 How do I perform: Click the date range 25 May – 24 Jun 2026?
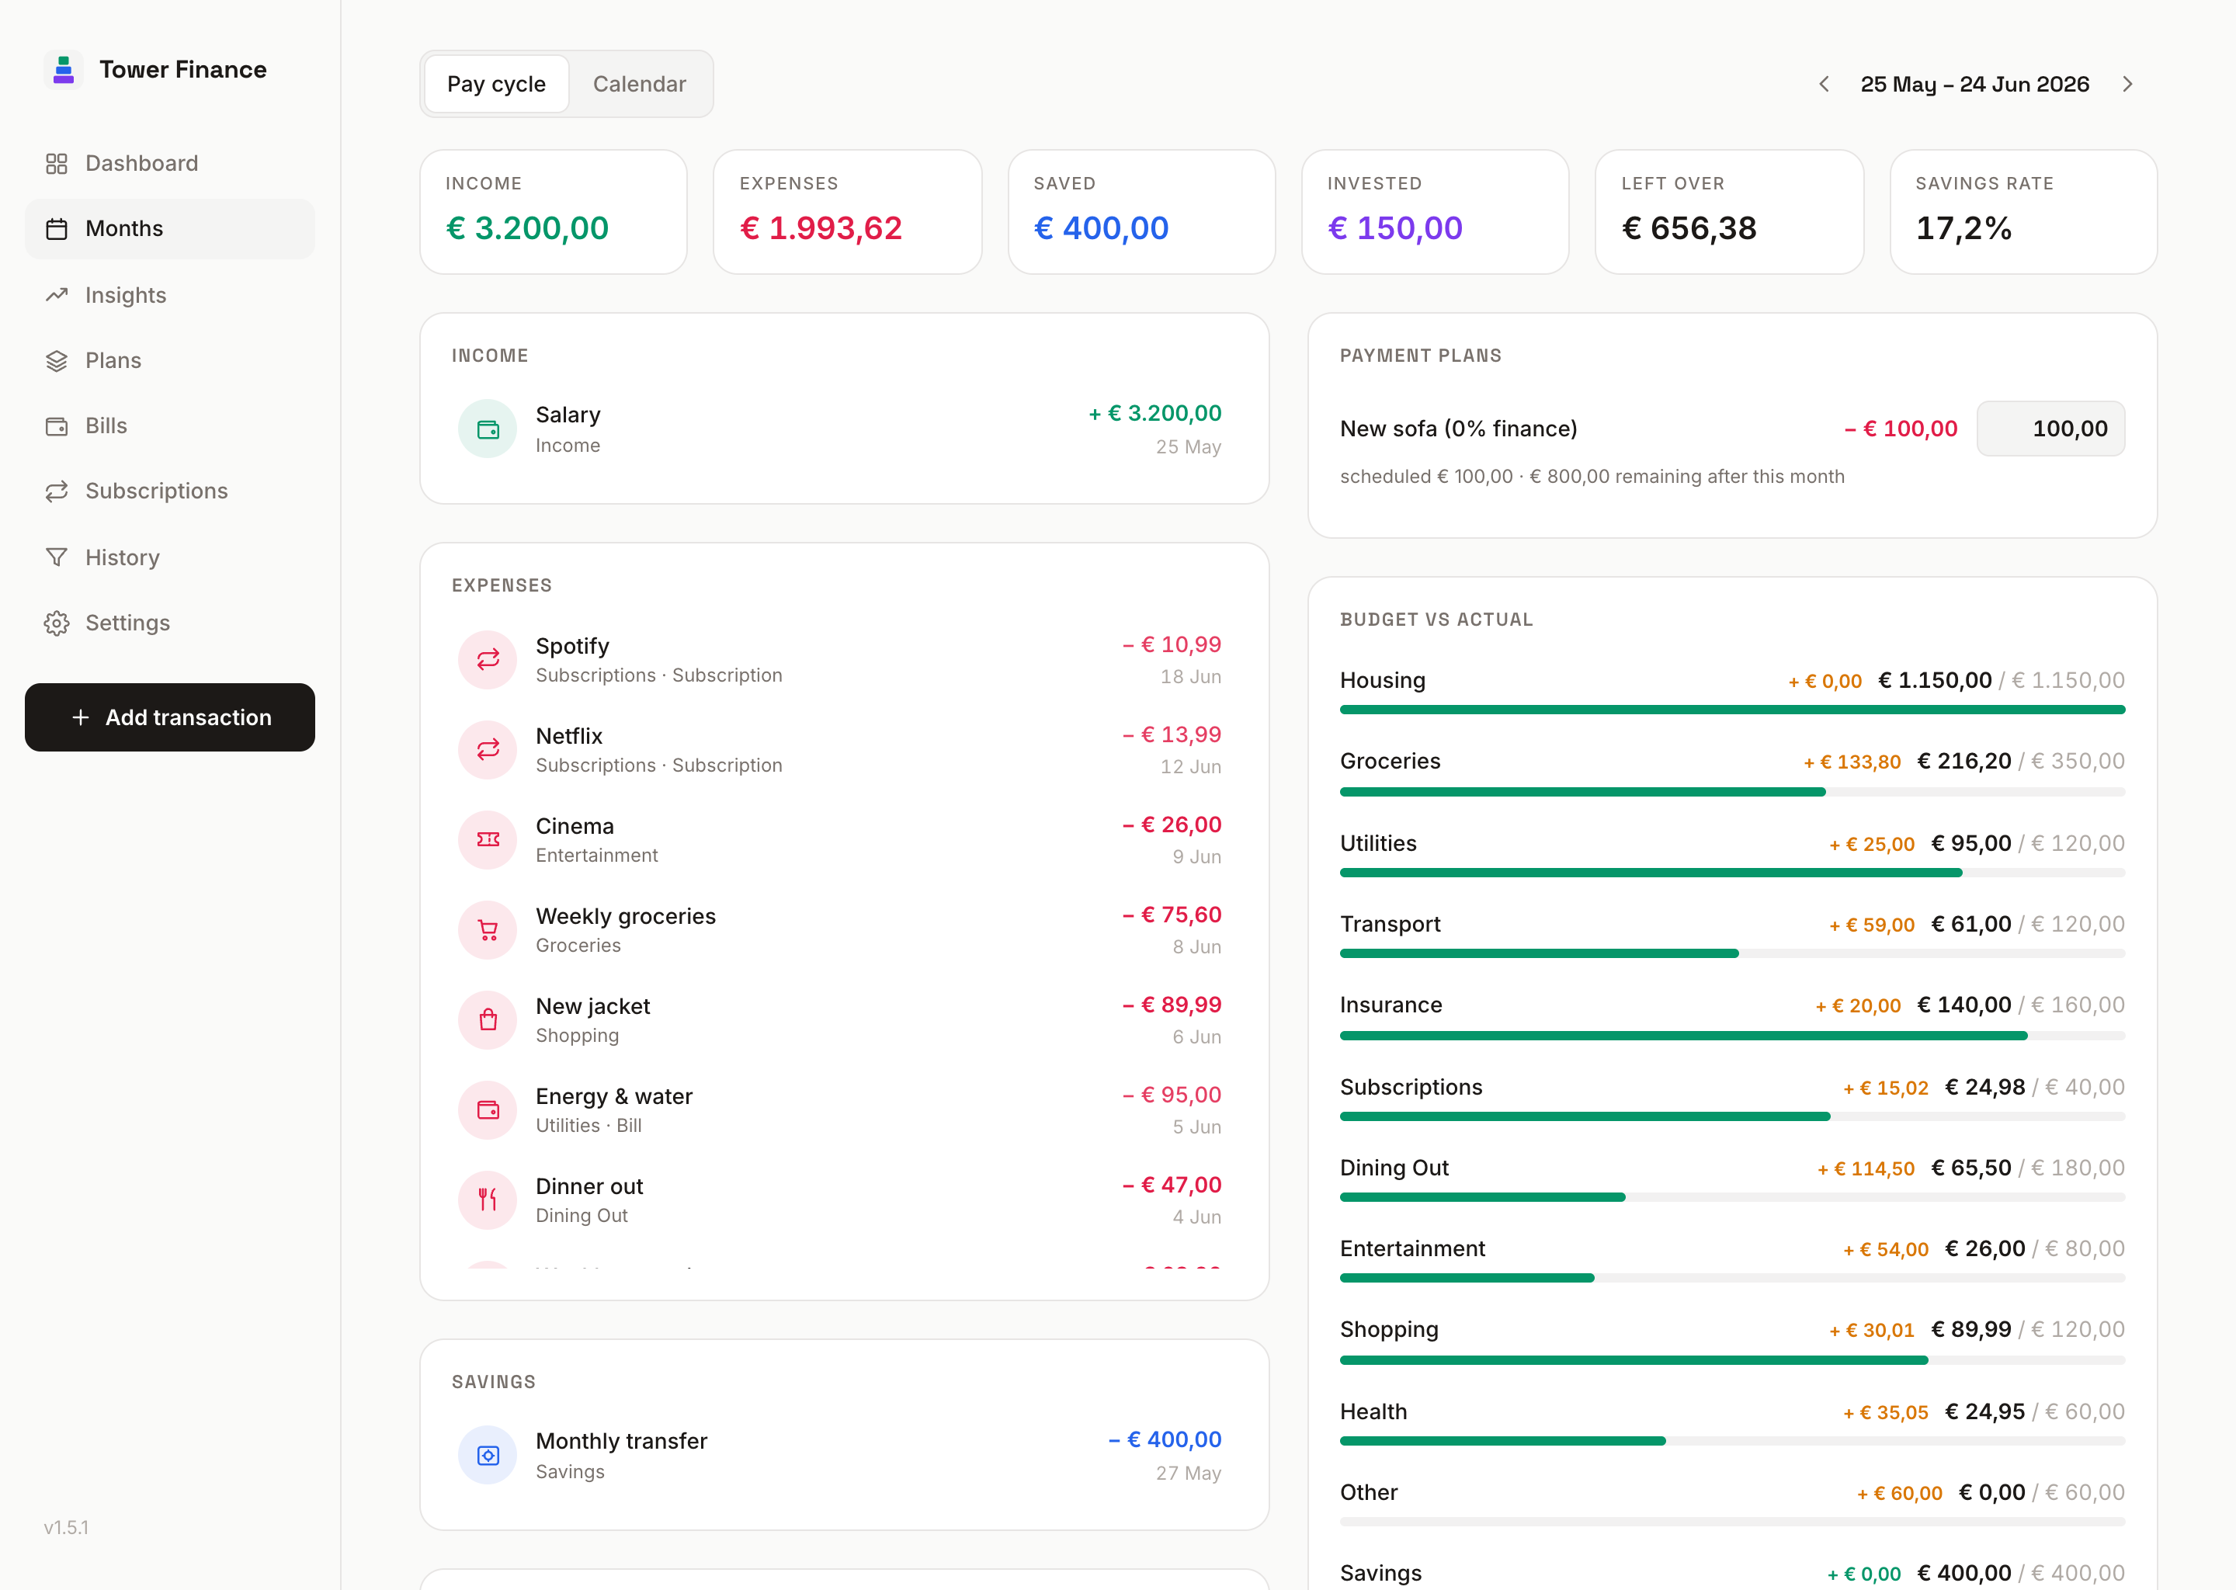point(1974,84)
